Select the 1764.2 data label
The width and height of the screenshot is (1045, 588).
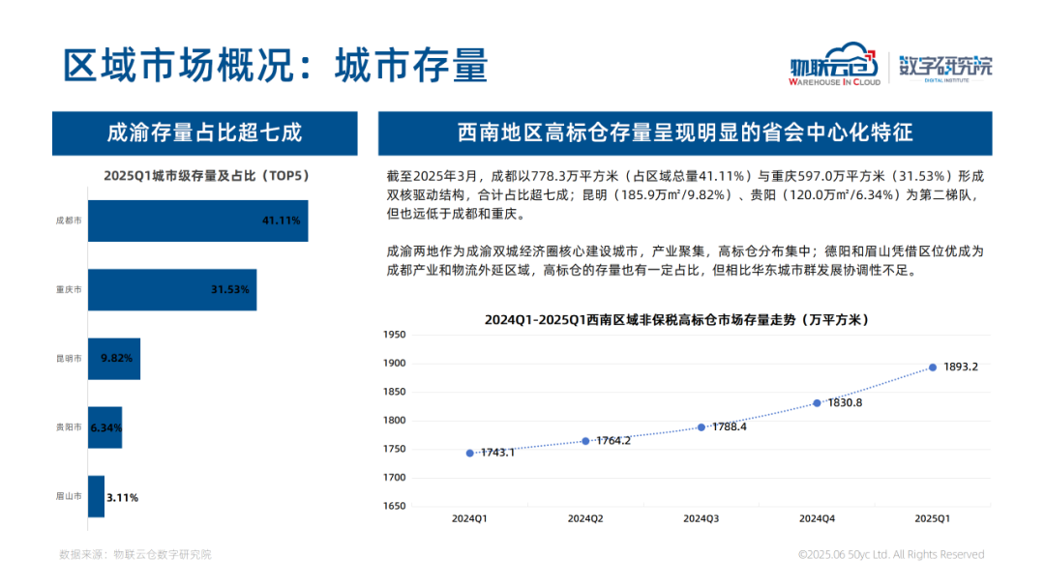[x=613, y=441]
